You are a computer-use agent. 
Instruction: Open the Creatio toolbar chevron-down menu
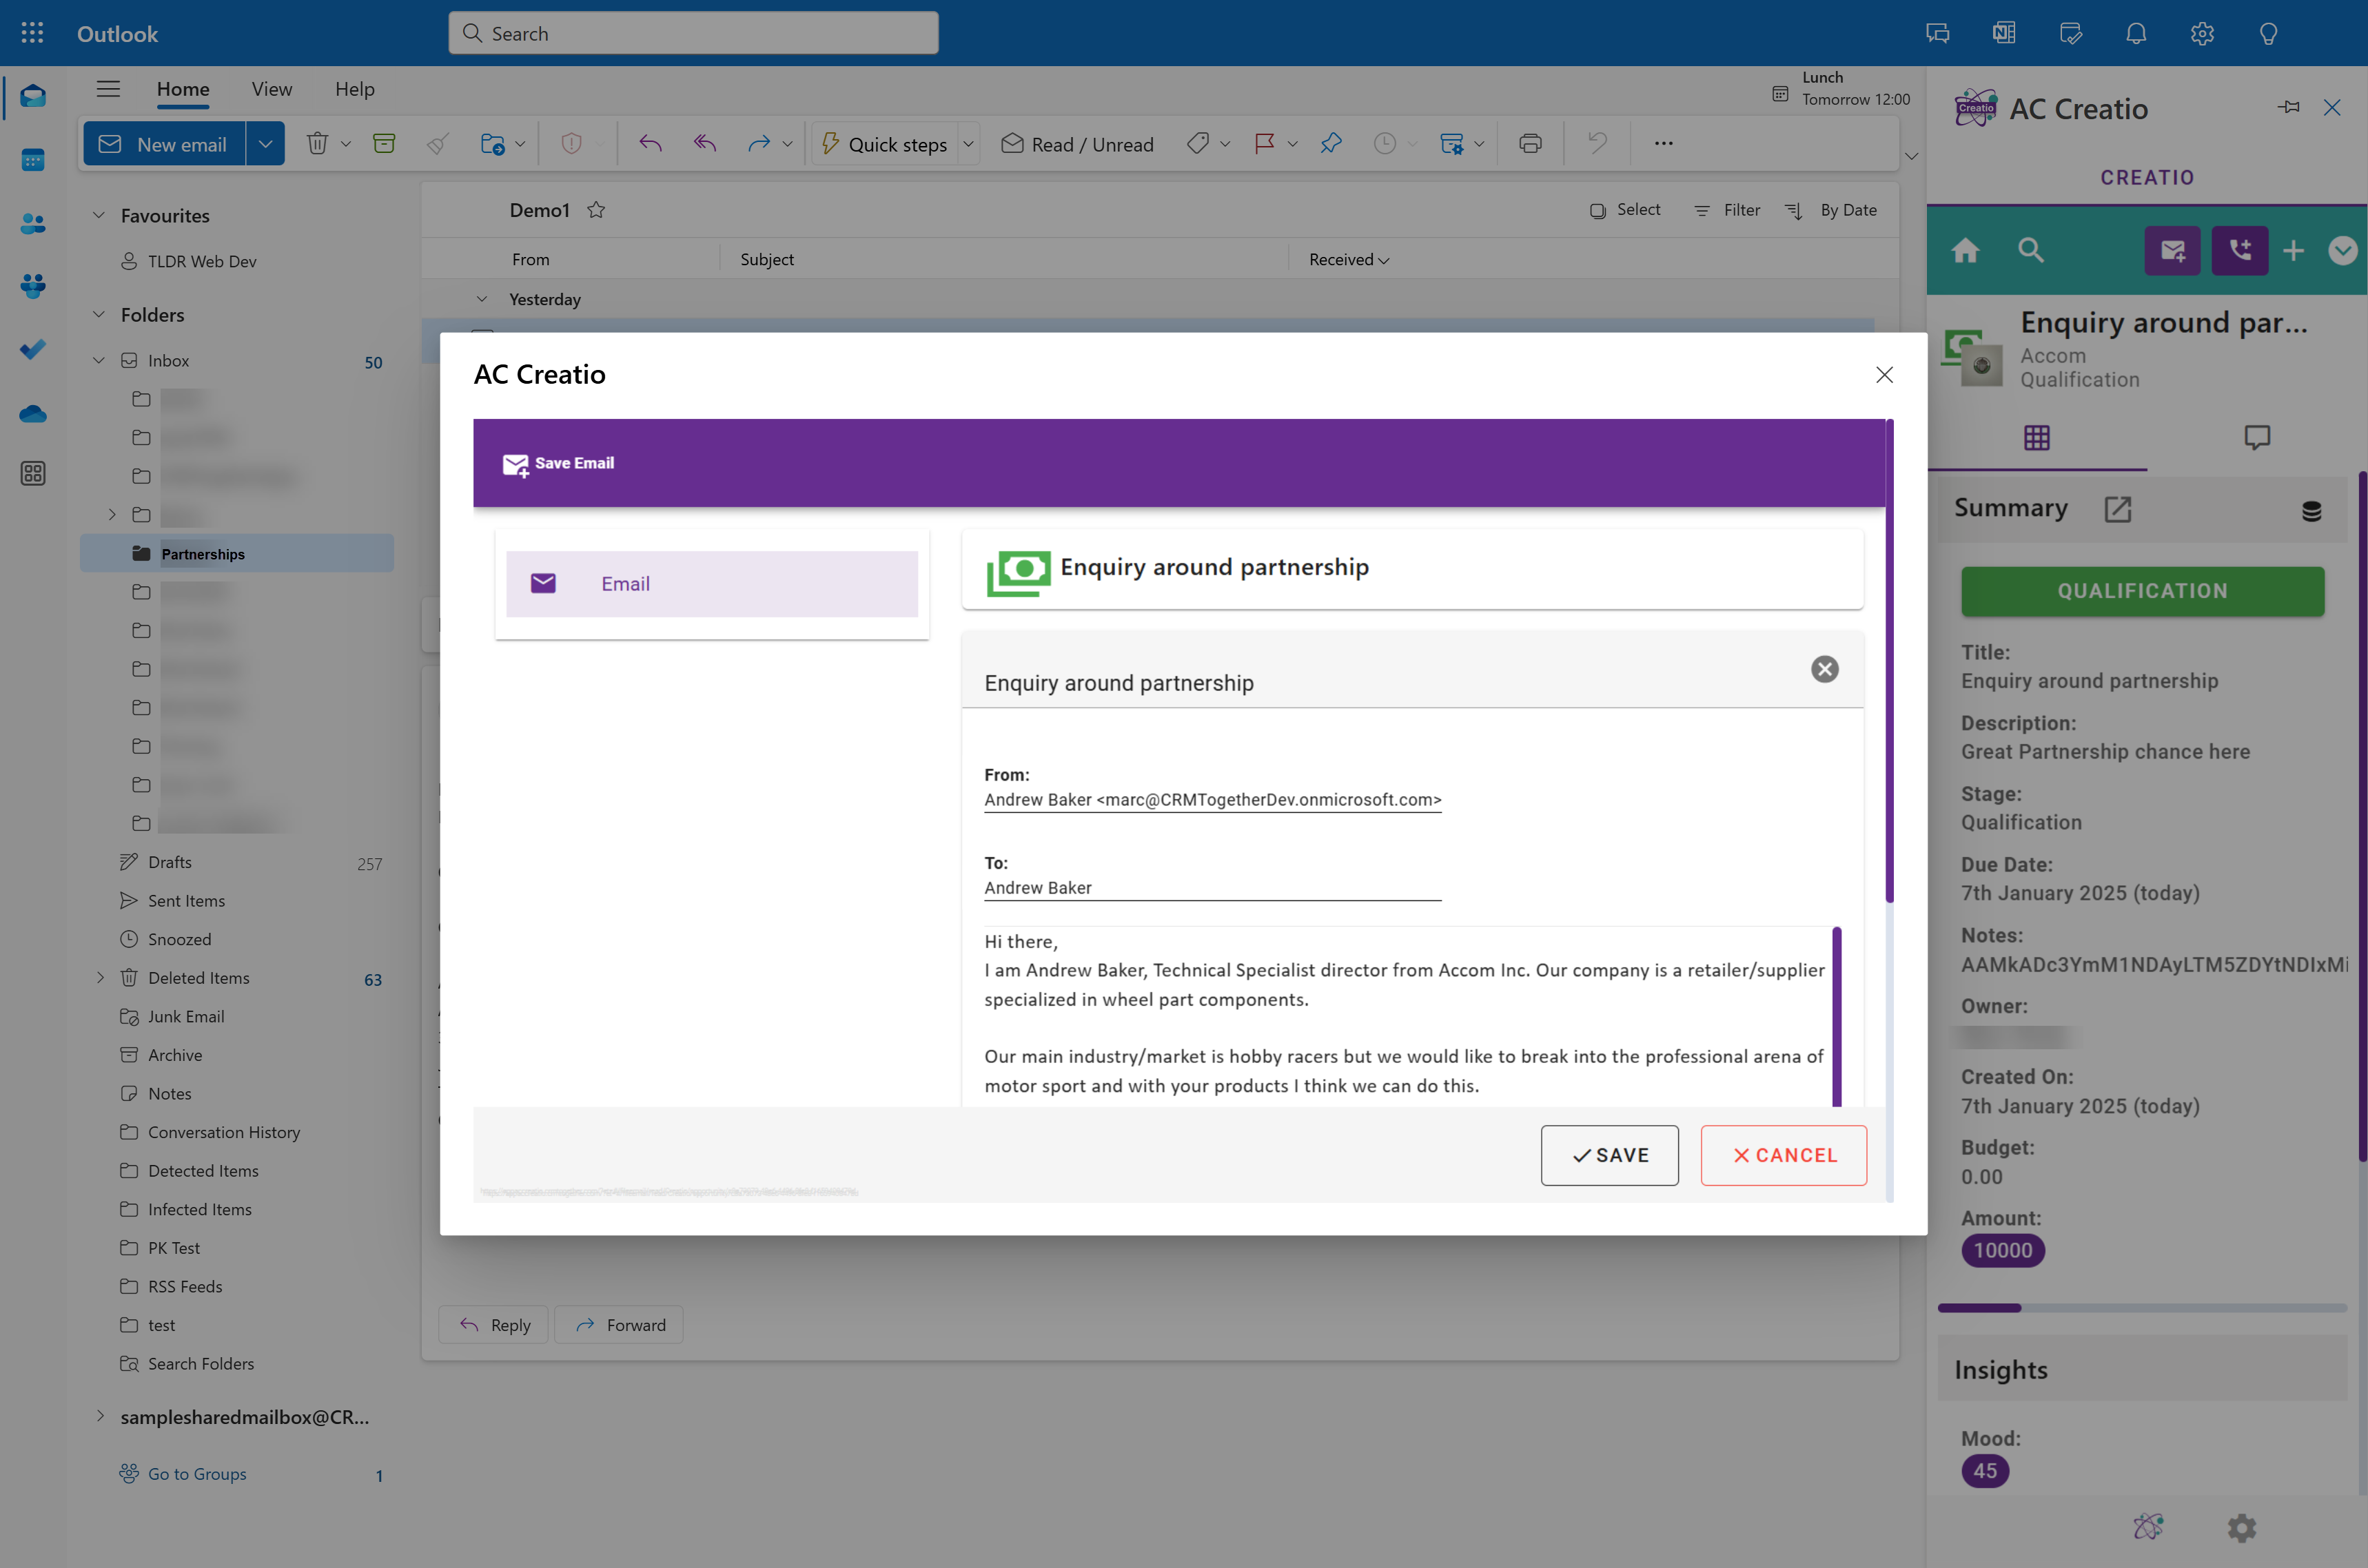2343,250
